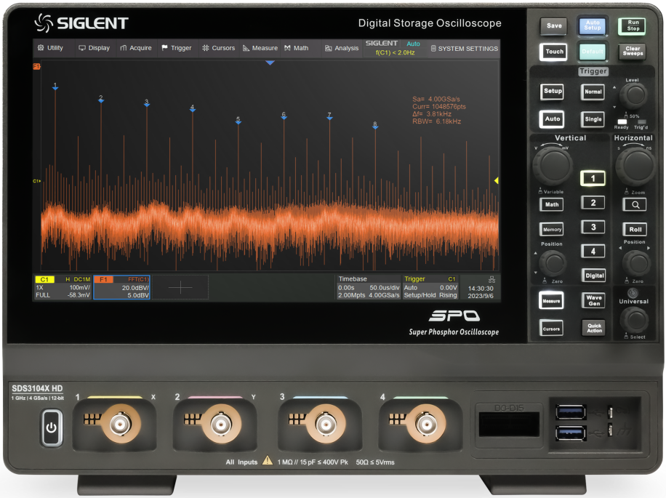The height and width of the screenshot is (498, 666).
Task: Toggle the Run Stop button
Action: (x=633, y=25)
